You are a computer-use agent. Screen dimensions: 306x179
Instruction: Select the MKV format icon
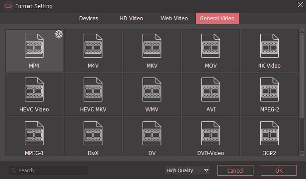click(152, 46)
